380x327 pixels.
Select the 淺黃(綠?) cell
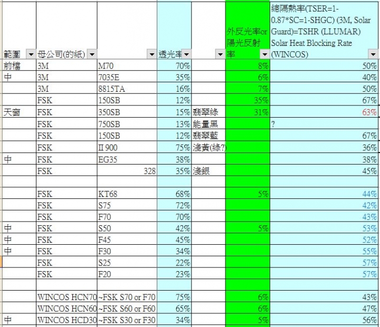pyautogui.click(x=208, y=147)
